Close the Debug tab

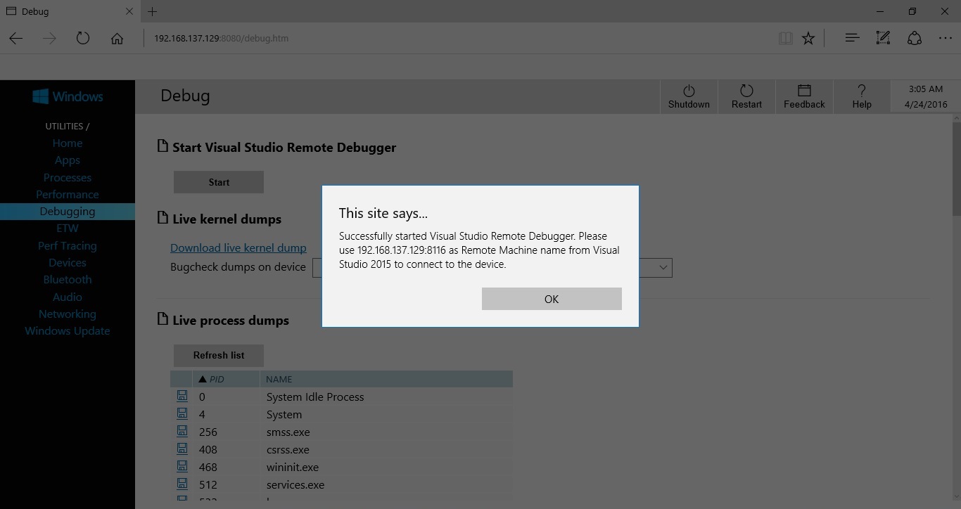[129, 11]
